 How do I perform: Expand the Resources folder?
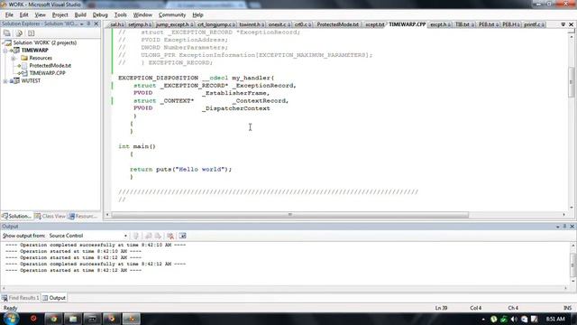(x=14, y=58)
